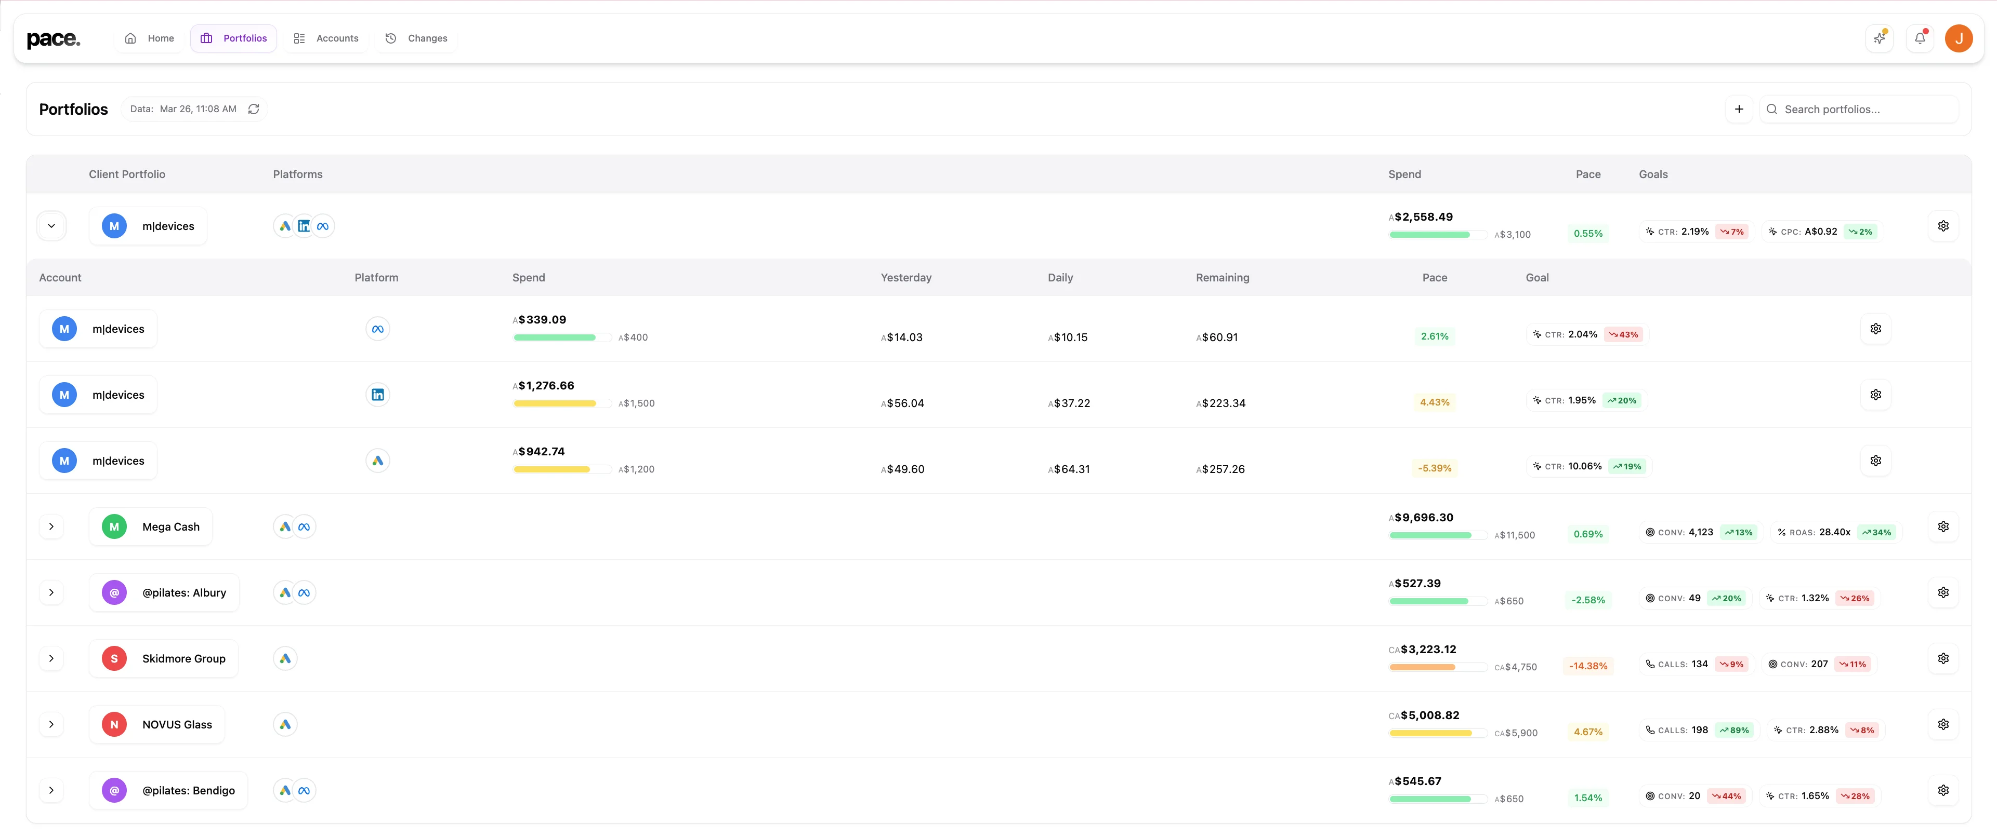Click the A$223.34 remaining value
This screenshot has width=1997, height=838.
(1220, 403)
